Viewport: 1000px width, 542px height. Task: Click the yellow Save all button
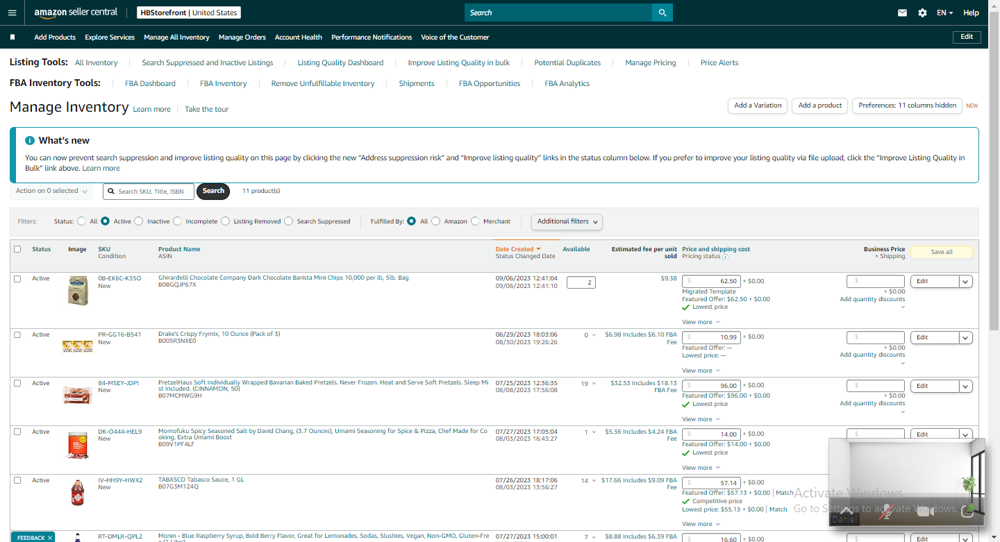[942, 252]
